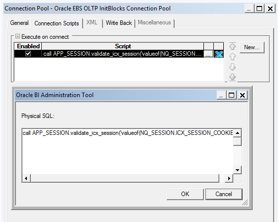
Task: Maximize the Oracle BI Administration Tool dialog
Action: coord(232,95)
